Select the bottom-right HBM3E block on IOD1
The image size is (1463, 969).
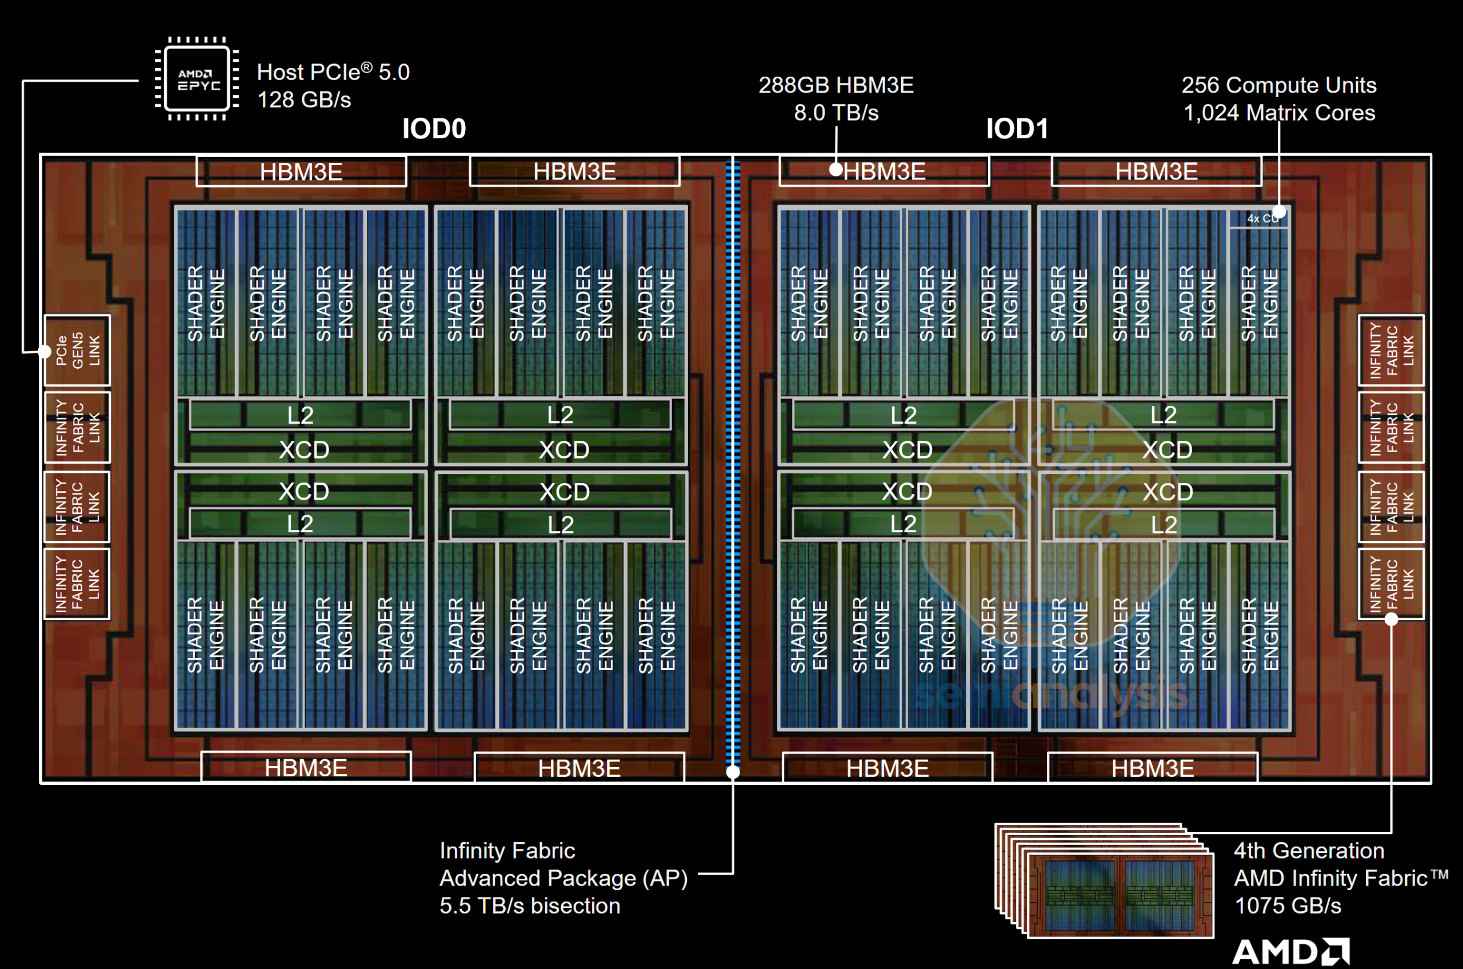pos(1152,768)
